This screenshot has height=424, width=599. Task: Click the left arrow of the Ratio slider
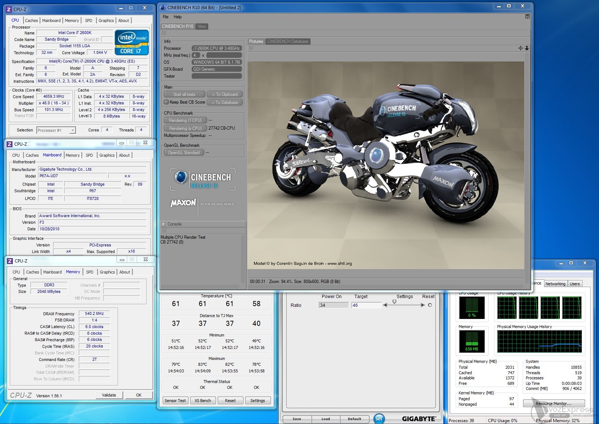coord(385,305)
